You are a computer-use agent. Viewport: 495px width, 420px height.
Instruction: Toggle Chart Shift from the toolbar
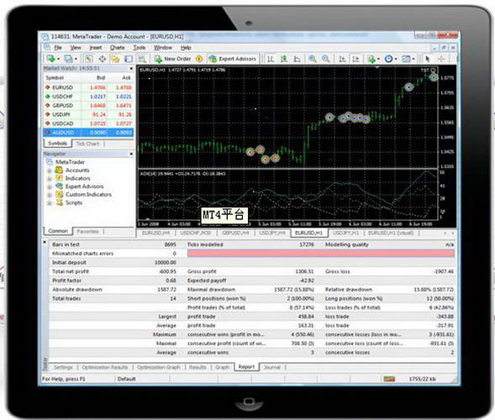(x=355, y=59)
